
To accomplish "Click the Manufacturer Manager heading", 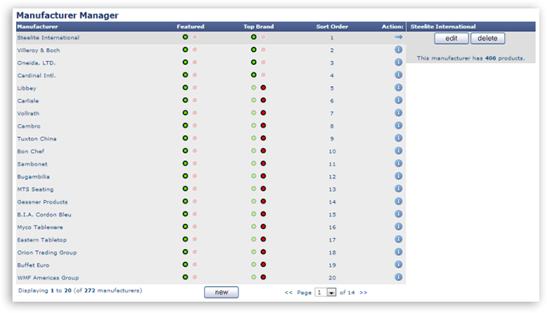I will click(67, 15).
